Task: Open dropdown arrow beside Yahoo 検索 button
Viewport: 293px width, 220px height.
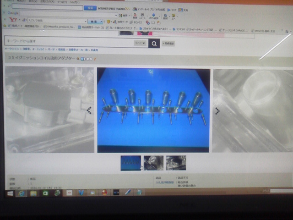Action: [102, 22]
